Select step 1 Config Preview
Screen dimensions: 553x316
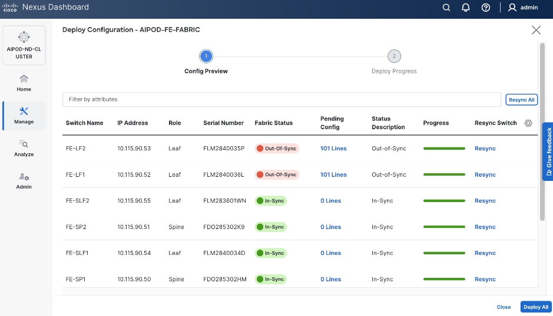tap(206, 56)
